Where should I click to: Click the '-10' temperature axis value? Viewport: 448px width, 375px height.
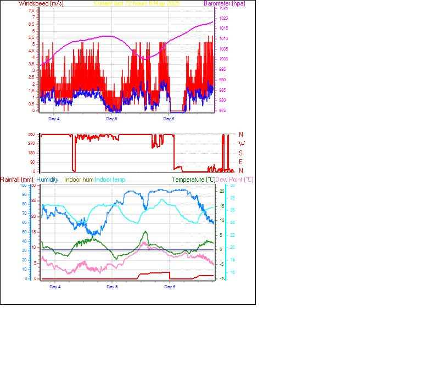(222, 278)
